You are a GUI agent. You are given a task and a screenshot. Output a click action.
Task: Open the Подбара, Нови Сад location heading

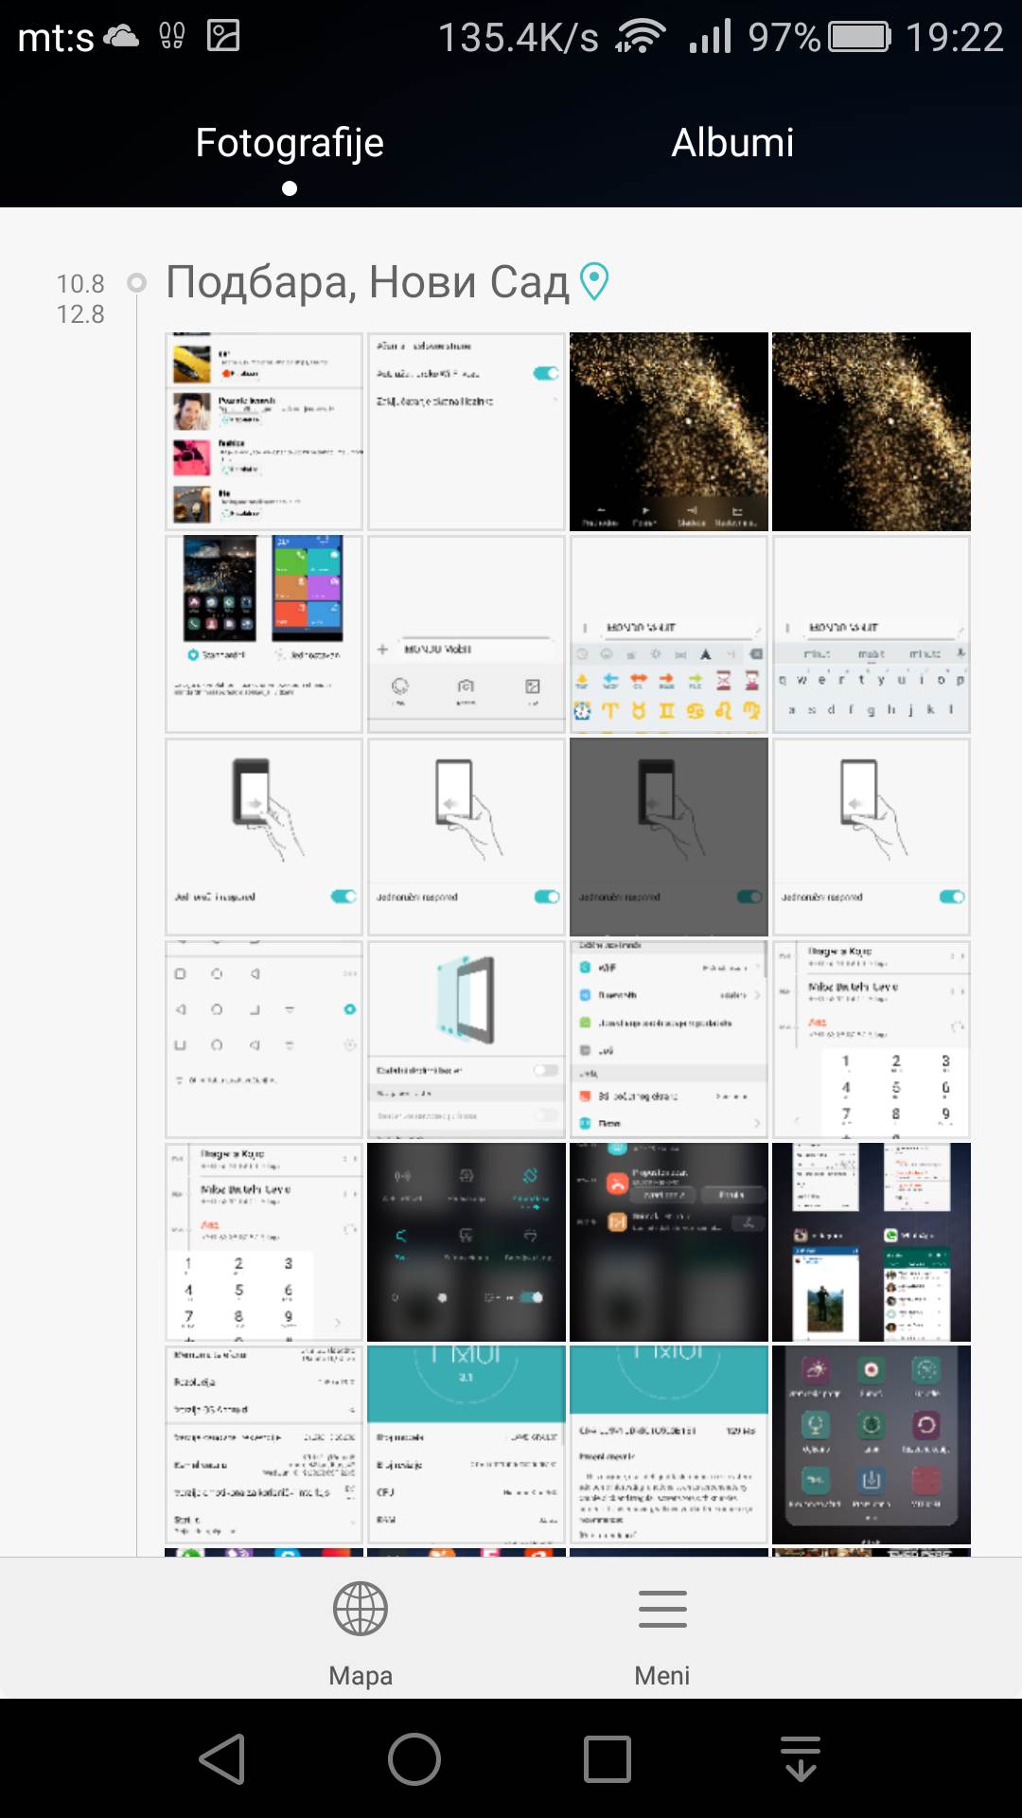click(367, 282)
